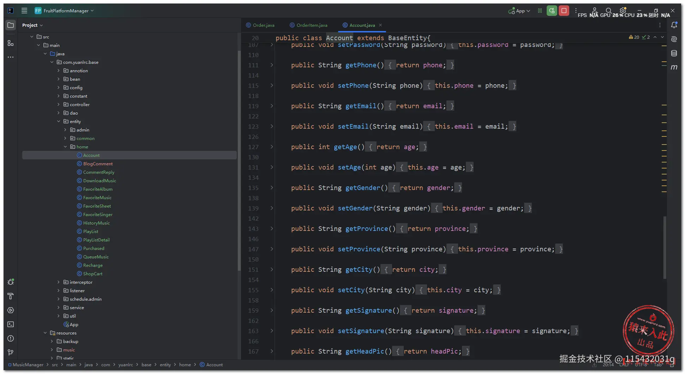Open the Maven tool window

[674, 67]
